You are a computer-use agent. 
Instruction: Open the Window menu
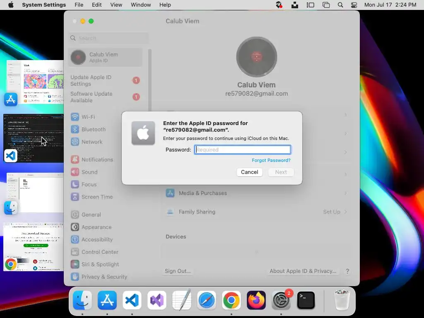pyautogui.click(x=141, y=5)
